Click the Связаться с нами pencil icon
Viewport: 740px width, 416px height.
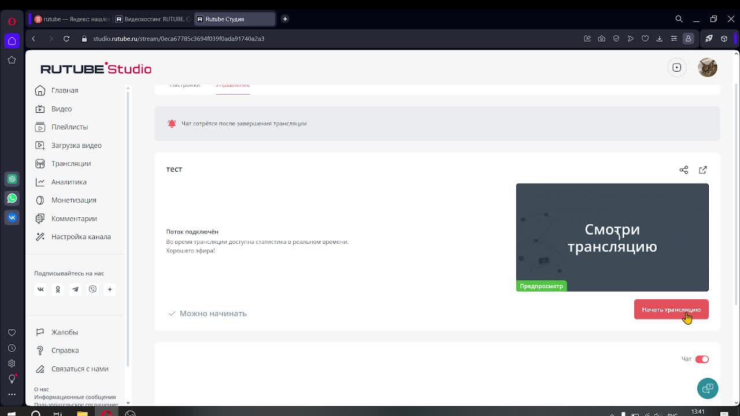coord(40,369)
